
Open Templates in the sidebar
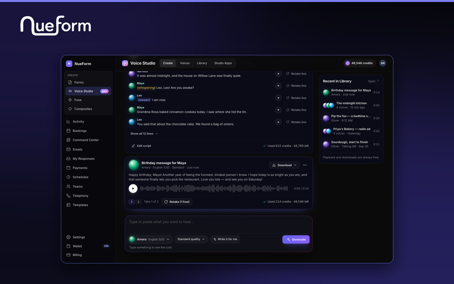(x=88, y=205)
